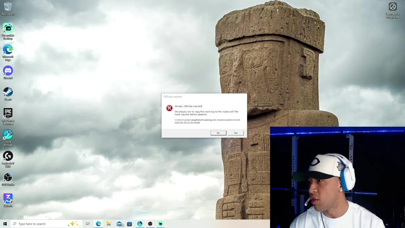This screenshot has height=228, width=405.
Task: Open the Windows Start menu
Action: (5, 224)
